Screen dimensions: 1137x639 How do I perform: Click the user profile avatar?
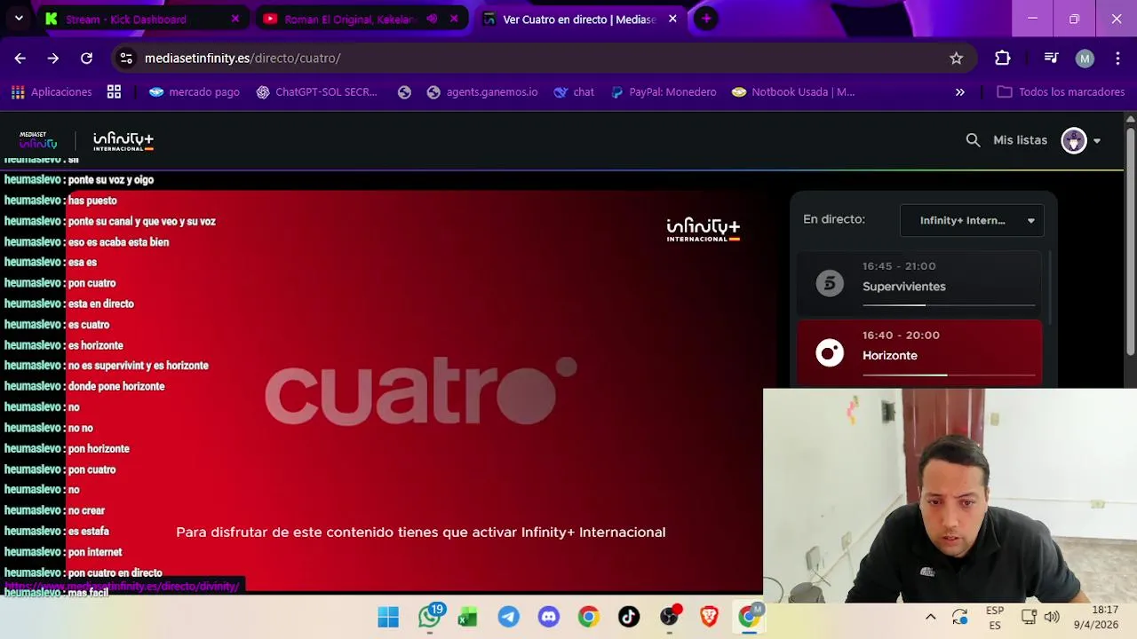click(x=1074, y=140)
